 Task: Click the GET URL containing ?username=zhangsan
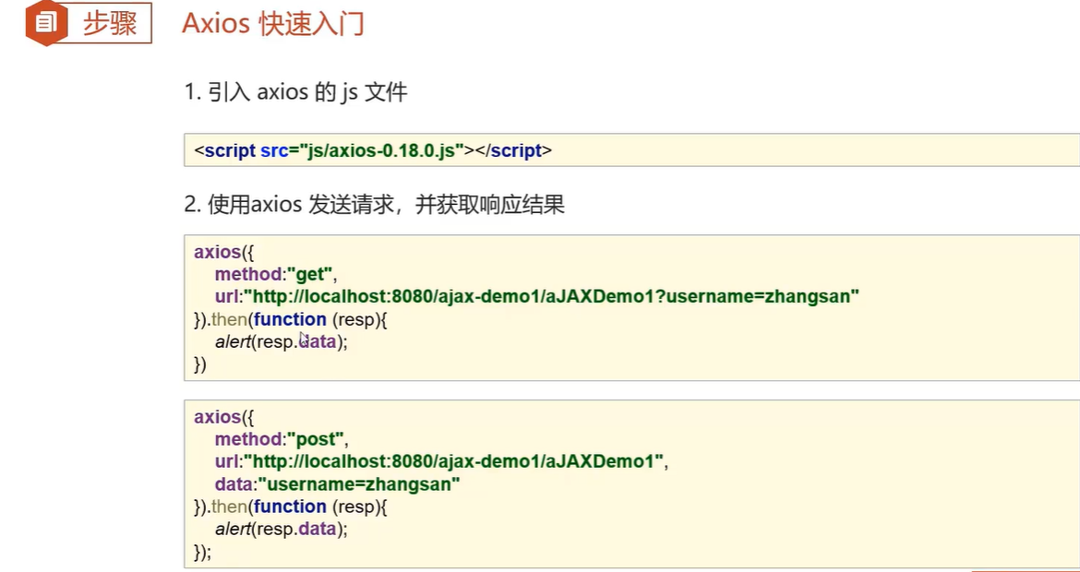(x=550, y=296)
